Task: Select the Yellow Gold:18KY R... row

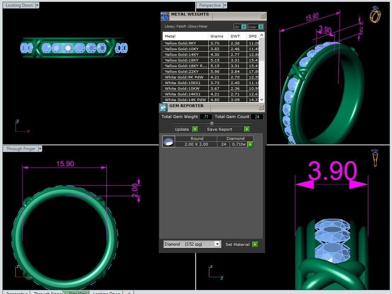Action: (211, 66)
